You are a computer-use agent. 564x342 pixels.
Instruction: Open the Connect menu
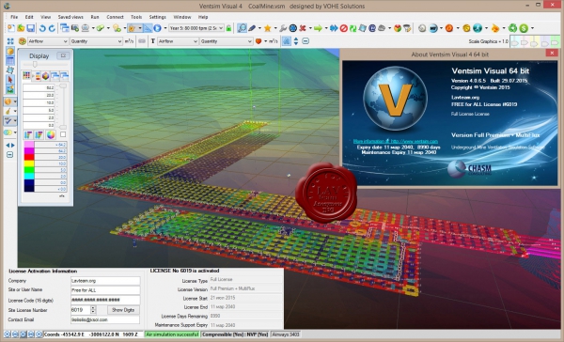115,17
